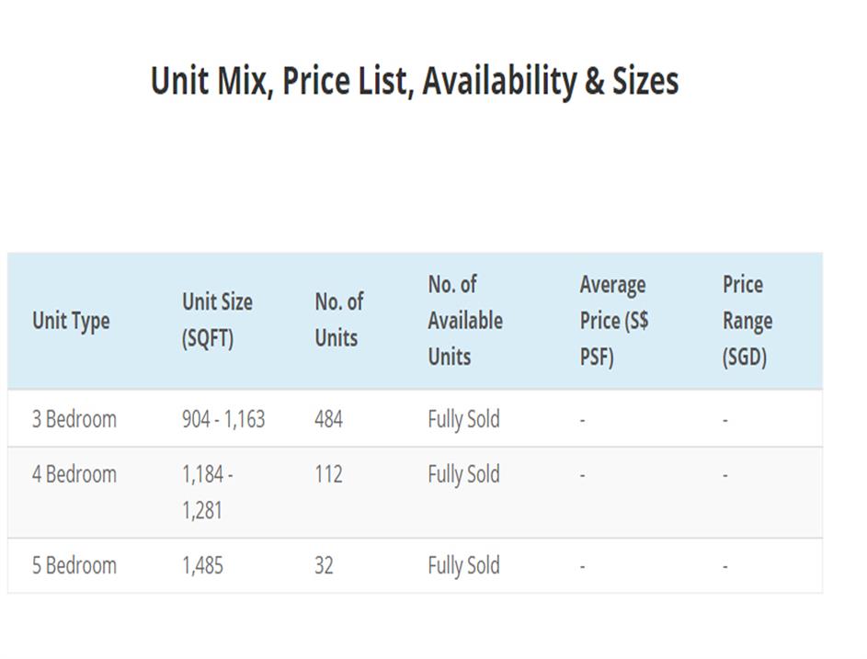
Task: Click Fully Sold in the 5 Bedroom row
Action: click(x=463, y=564)
